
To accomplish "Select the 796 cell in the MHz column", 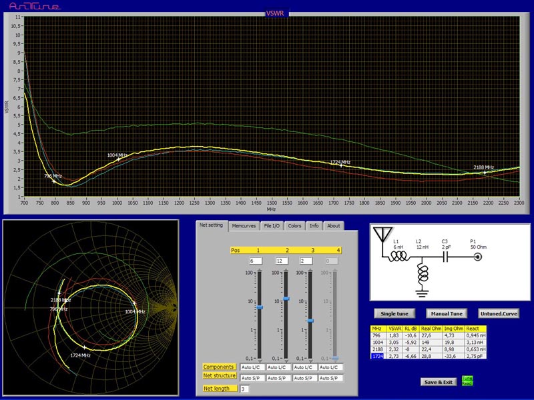I will point(377,335).
